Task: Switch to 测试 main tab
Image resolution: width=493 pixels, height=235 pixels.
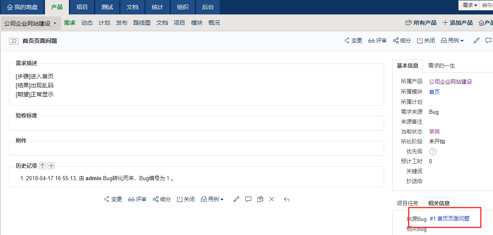Action: (107, 7)
